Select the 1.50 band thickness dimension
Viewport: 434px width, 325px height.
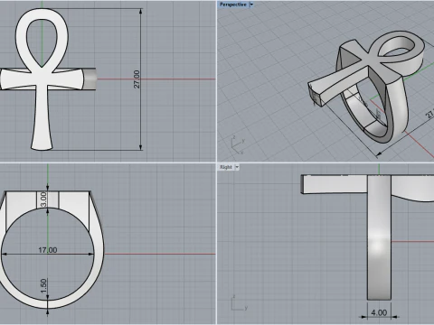coord(43,285)
